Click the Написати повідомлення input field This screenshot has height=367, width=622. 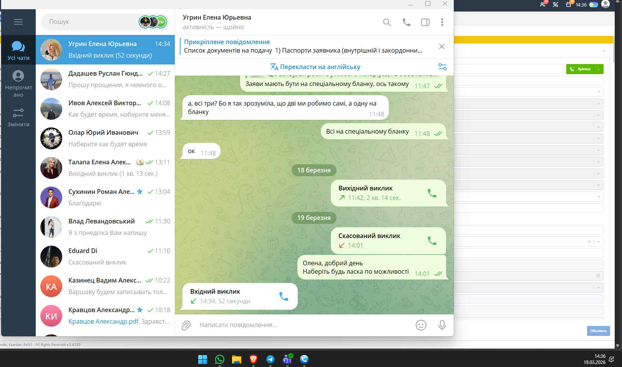pos(304,325)
